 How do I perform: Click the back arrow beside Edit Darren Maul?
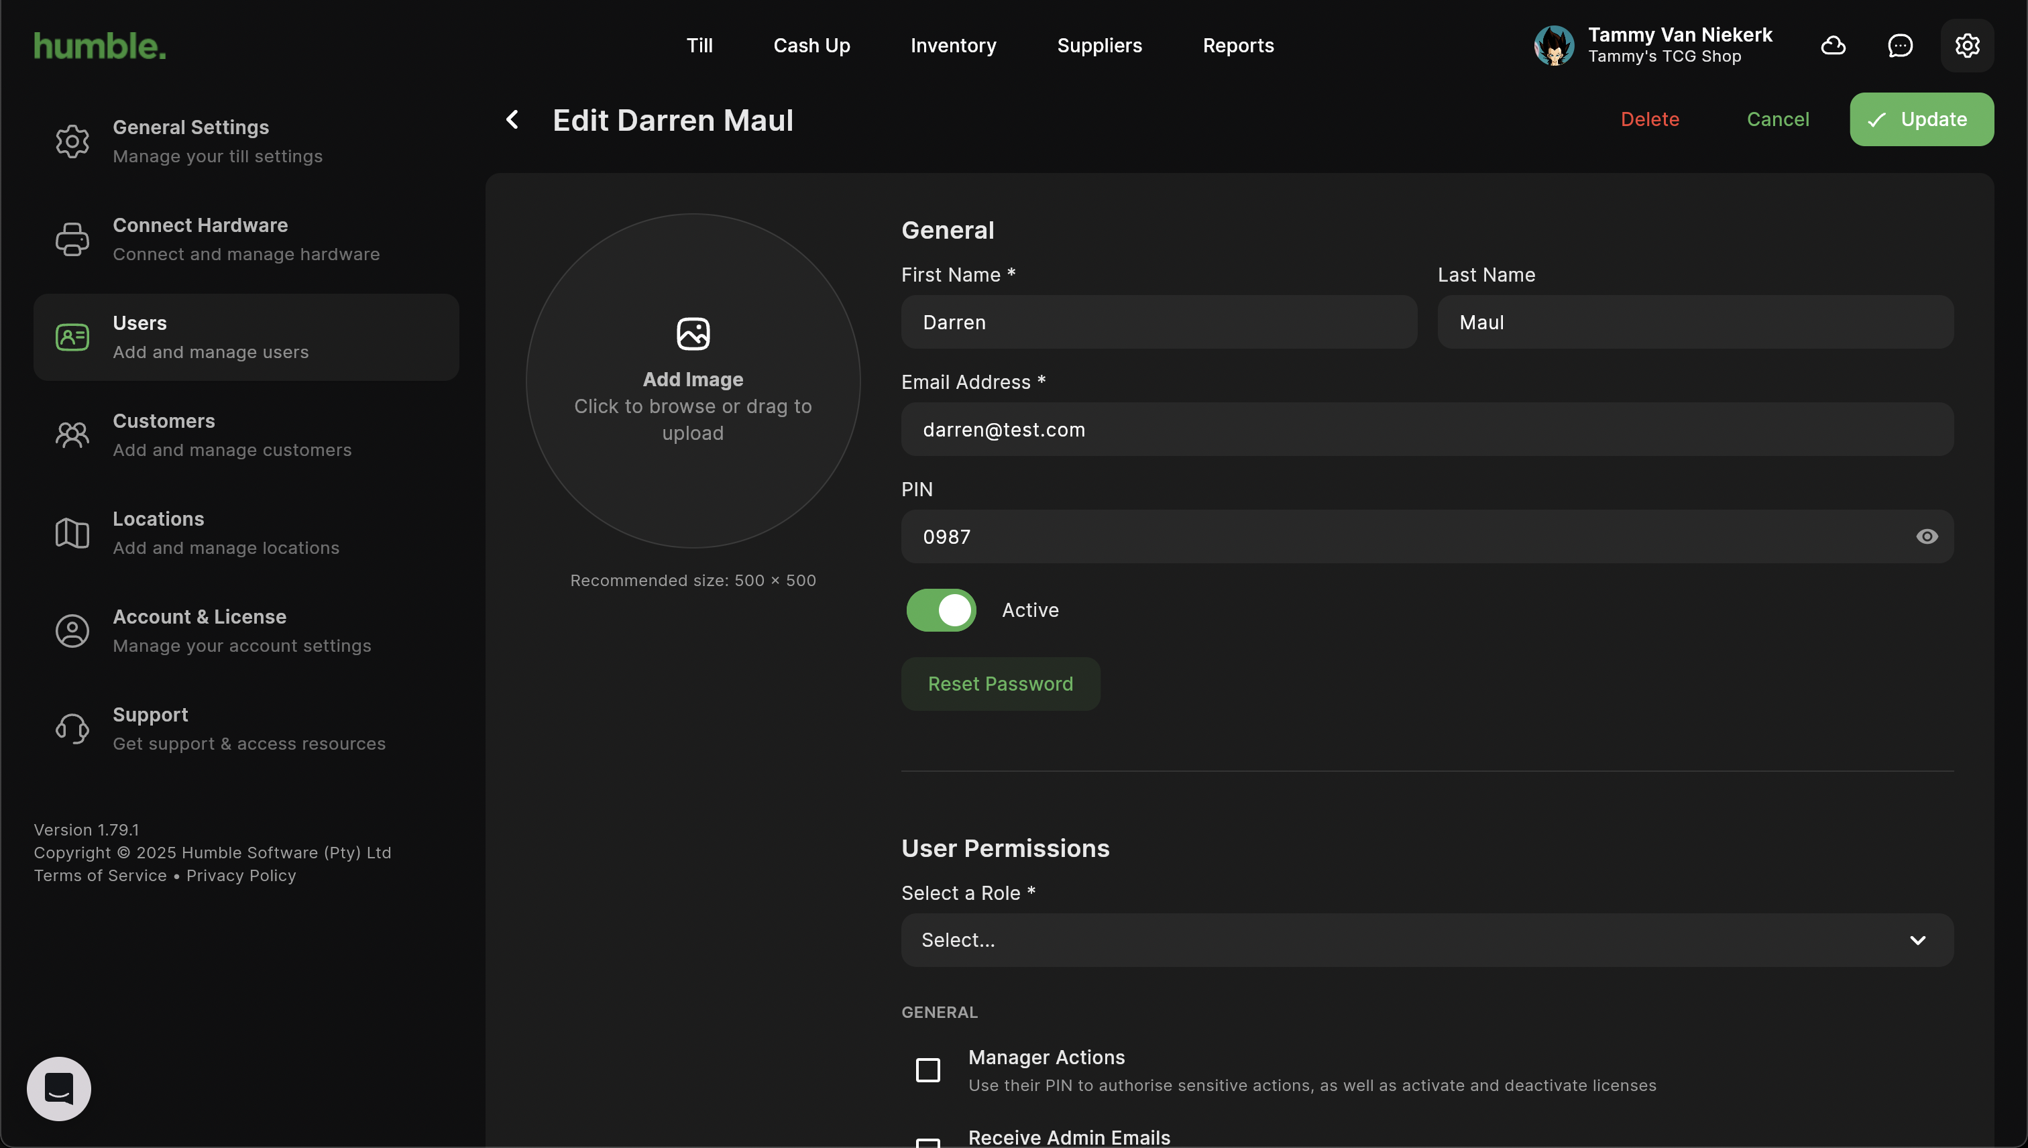[512, 120]
